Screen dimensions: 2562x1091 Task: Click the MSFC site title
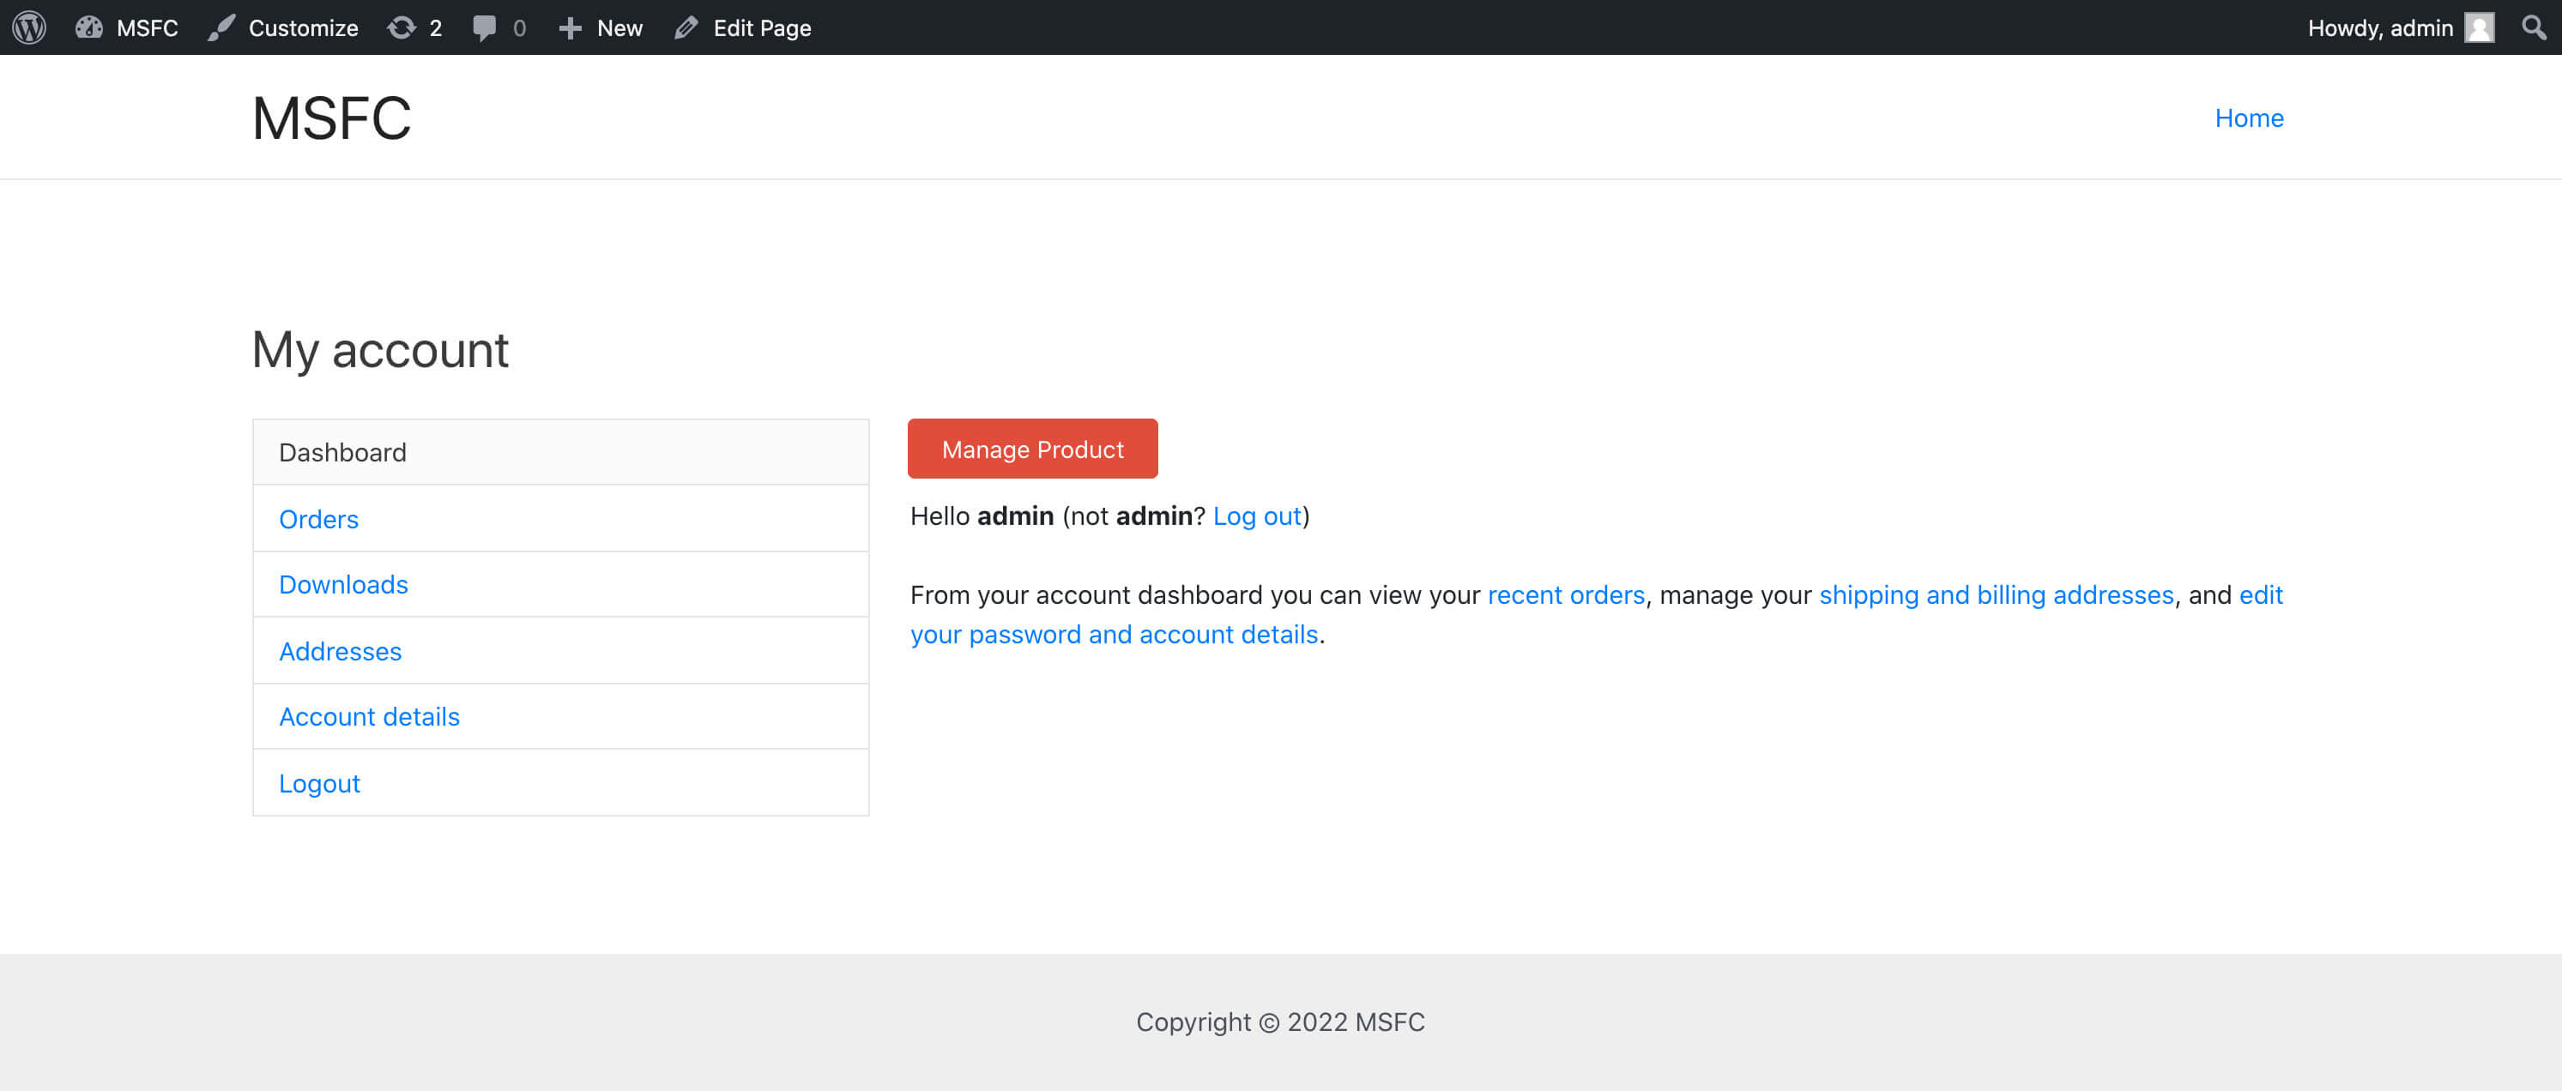331,118
